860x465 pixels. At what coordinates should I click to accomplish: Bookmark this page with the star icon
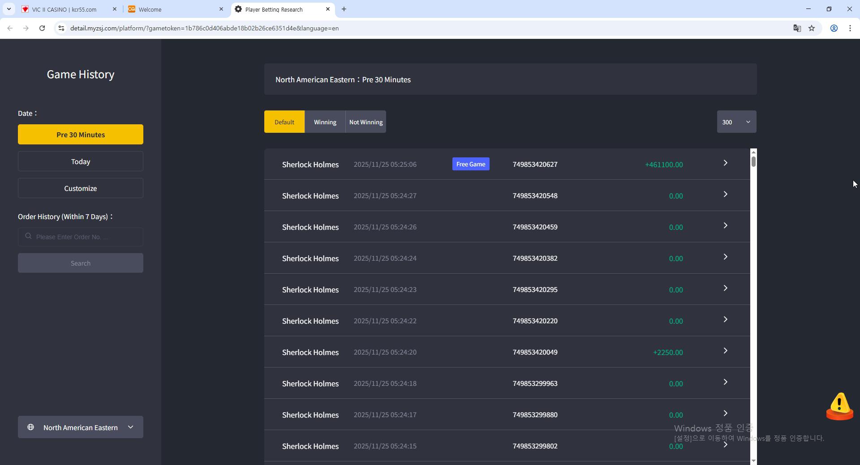pyautogui.click(x=812, y=28)
